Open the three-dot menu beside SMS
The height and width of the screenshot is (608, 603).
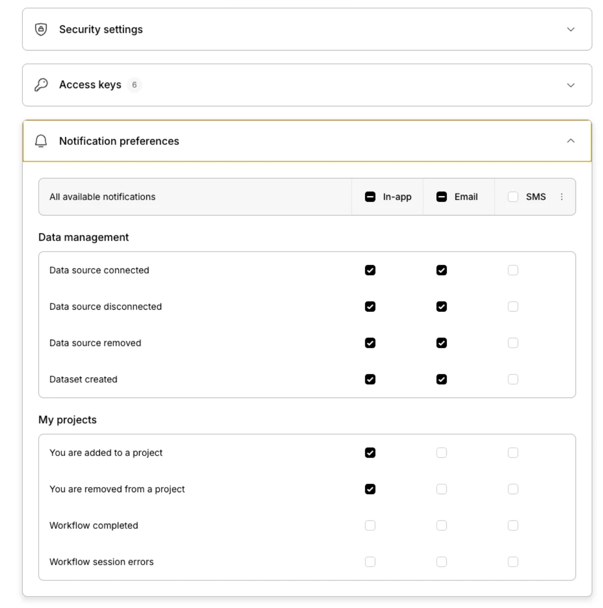562,197
